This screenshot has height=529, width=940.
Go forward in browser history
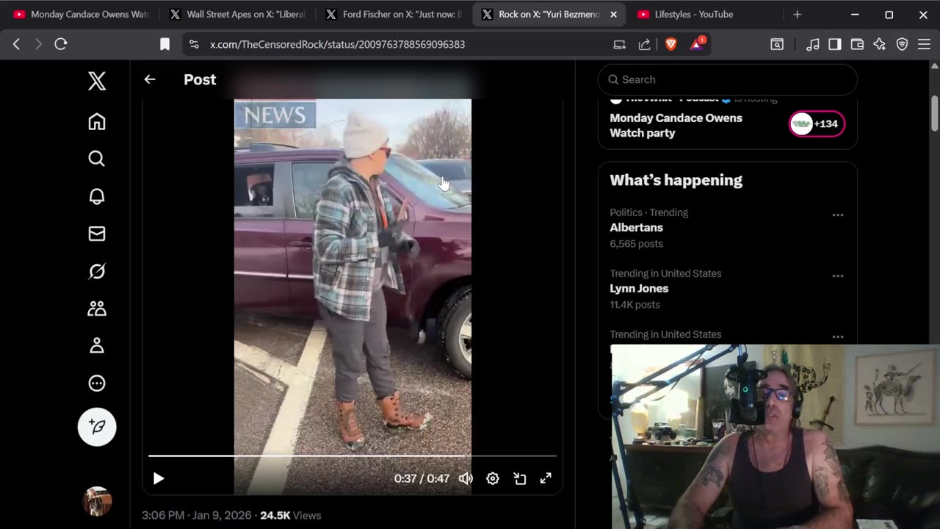(38, 44)
